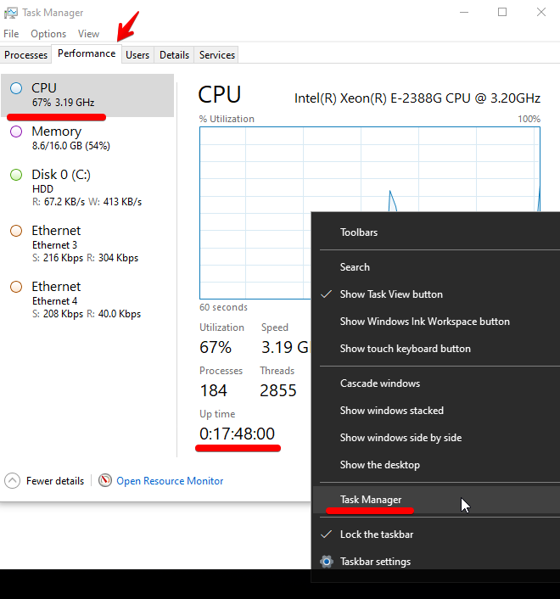
Task: Open the Options menu
Action: coord(48,34)
